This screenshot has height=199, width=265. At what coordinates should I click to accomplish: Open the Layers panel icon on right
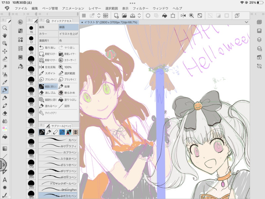pyautogui.click(x=259, y=39)
